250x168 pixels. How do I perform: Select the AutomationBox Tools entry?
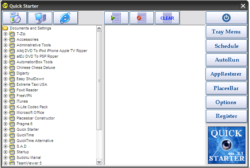35,62
